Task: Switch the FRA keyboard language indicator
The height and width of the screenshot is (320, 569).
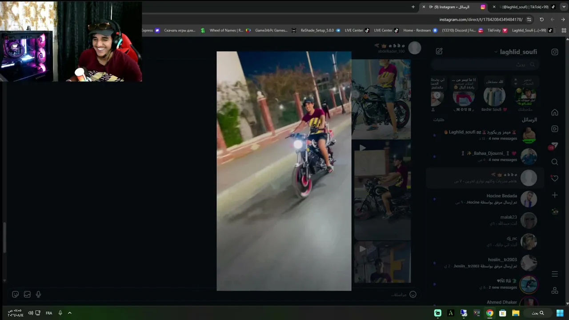Action: pyautogui.click(x=49, y=313)
